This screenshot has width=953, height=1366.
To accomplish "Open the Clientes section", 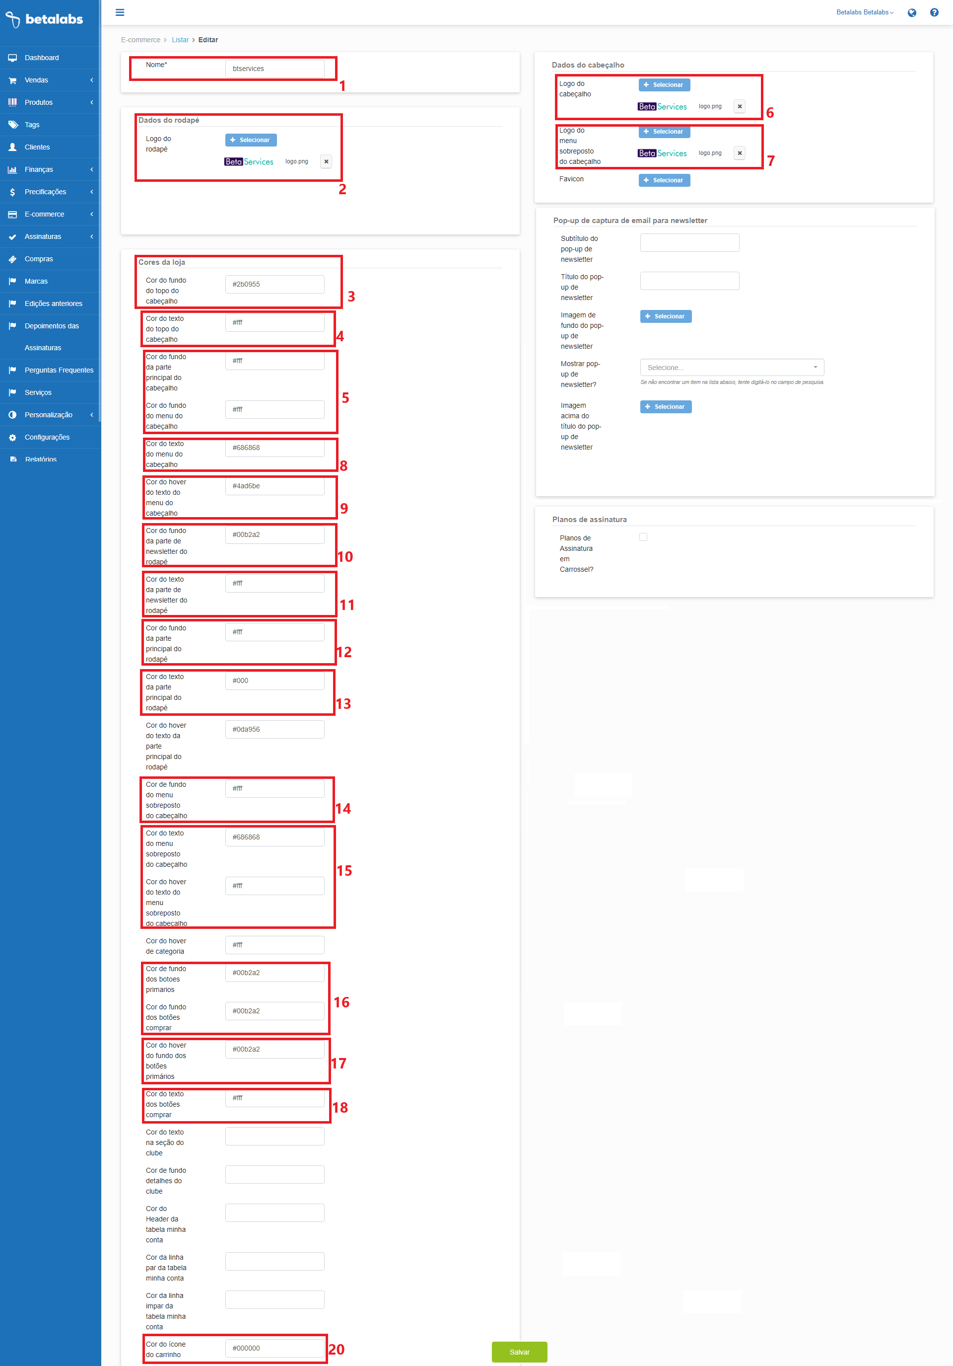I will pos(37,147).
